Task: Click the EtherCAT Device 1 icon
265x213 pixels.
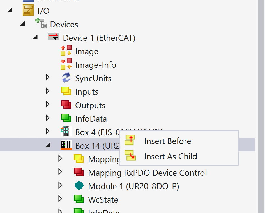Action: pyautogui.click(x=54, y=37)
